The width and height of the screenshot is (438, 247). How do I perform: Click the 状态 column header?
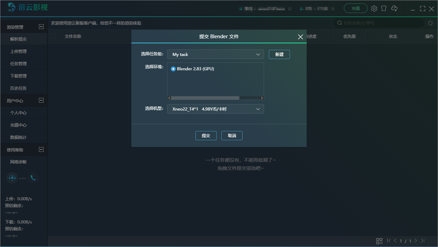point(393,37)
